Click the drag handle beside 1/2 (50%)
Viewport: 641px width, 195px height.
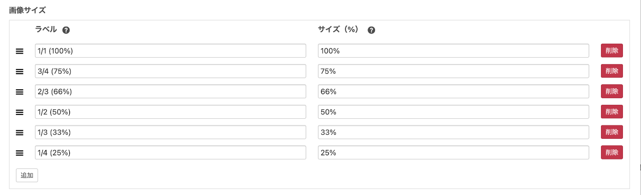click(20, 112)
